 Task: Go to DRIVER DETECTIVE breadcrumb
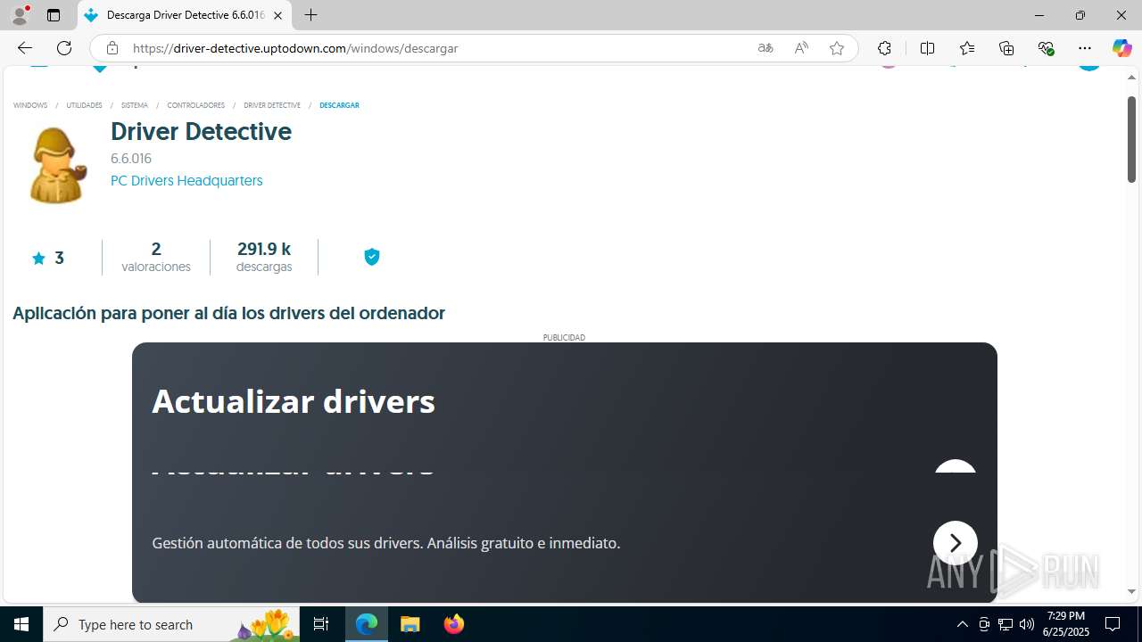(x=272, y=105)
